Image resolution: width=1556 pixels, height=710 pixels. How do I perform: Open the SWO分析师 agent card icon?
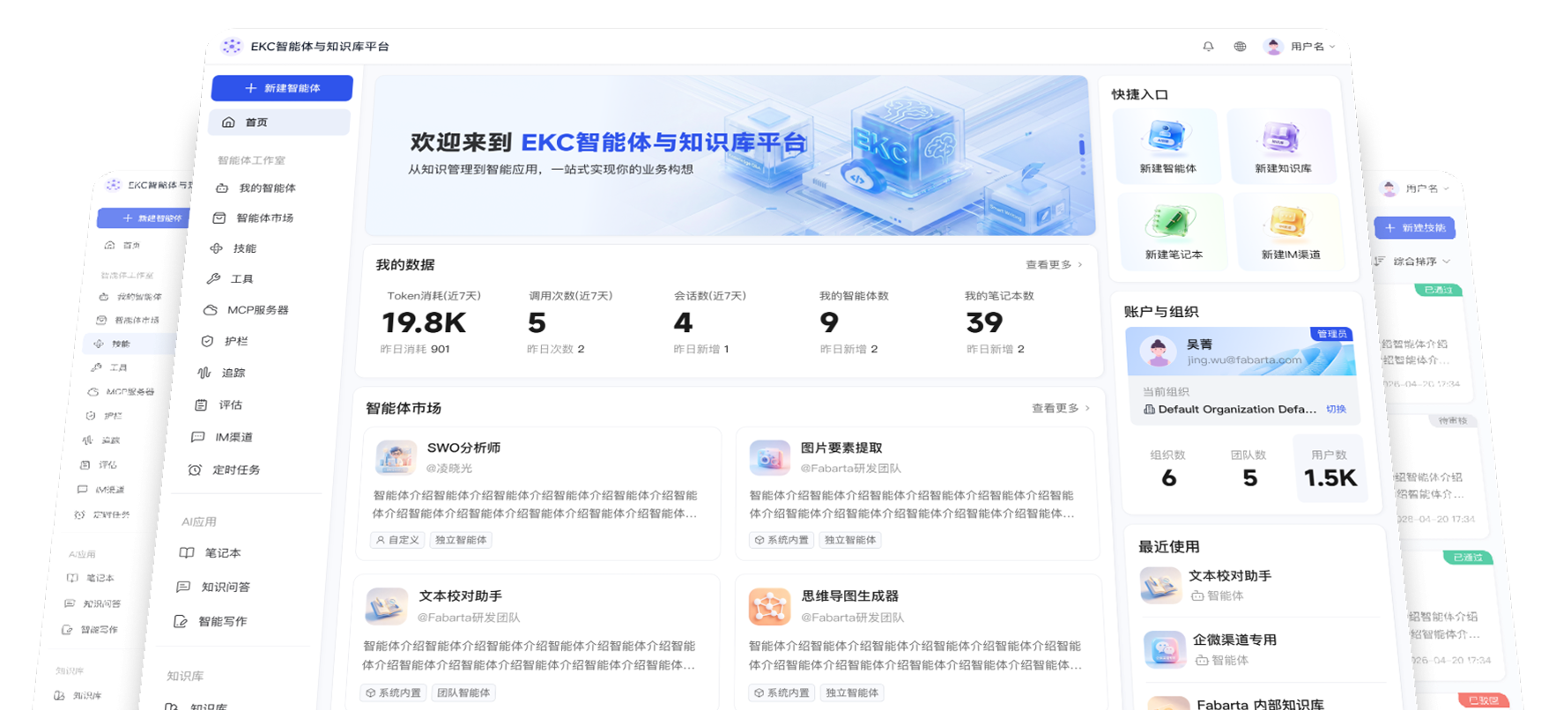(x=396, y=458)
